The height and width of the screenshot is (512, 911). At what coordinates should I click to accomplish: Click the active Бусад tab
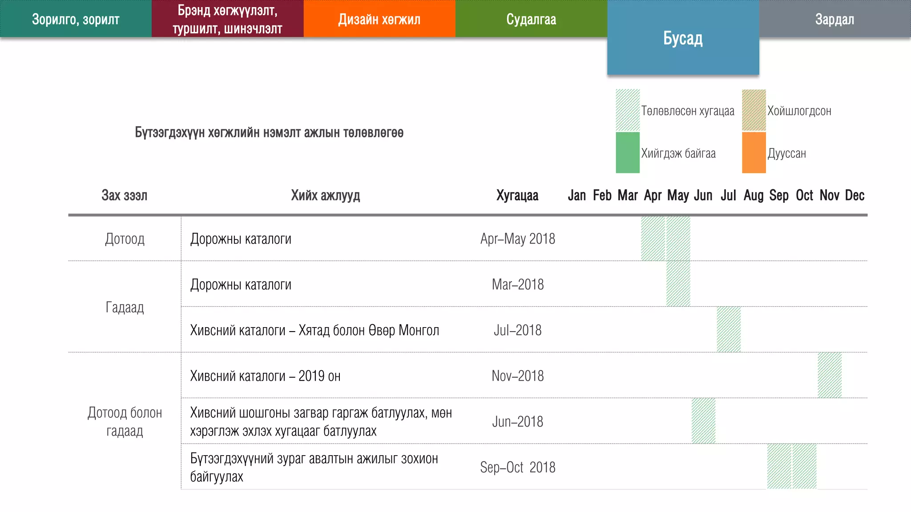[683, 39]
